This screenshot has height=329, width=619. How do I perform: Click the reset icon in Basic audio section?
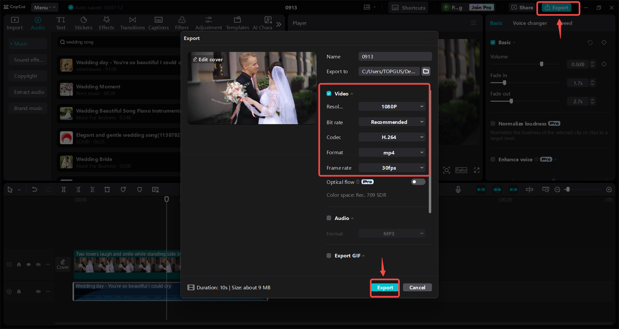pyautogui.click(x=590, y=43)
